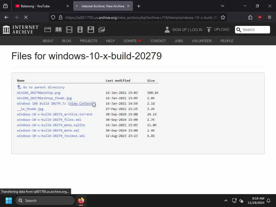Open the Audio speaker icon
The height and width of the screenshot is (207, 276).
80,30
